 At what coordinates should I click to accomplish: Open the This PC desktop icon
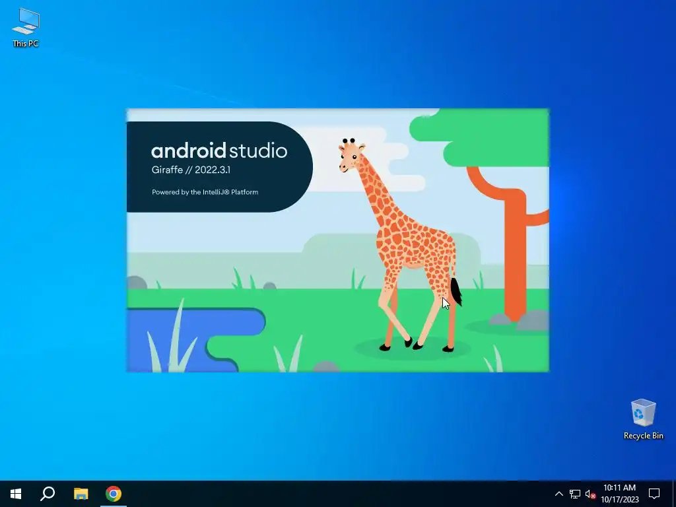[26, 27]
